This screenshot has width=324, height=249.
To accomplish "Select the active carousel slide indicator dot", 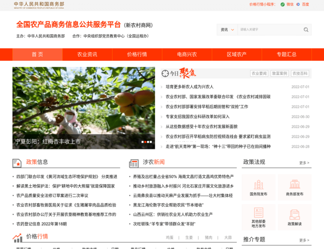I will pyautogui.click(x=143, y=142).
